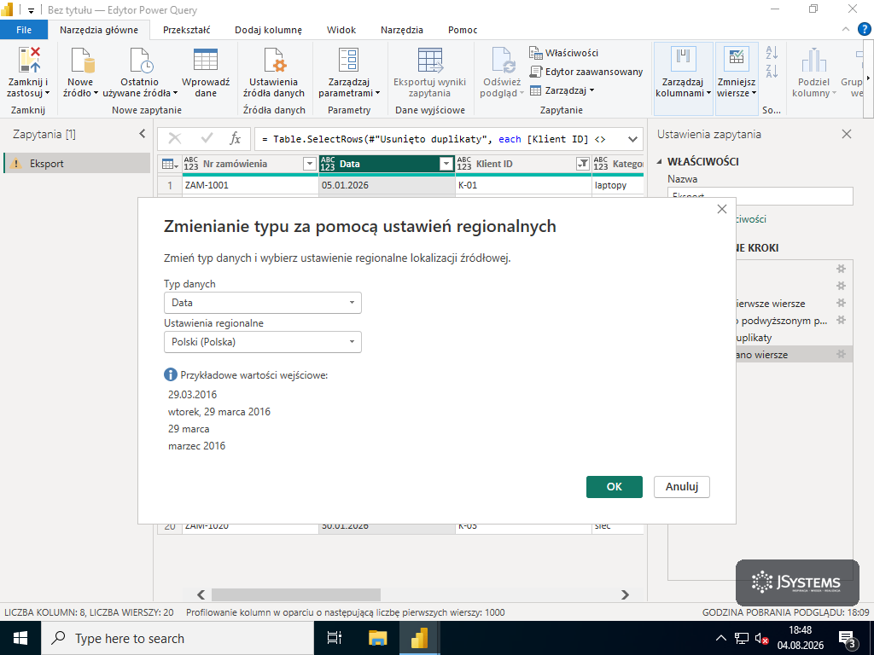Click ABC123 type icon of Nr zamówienia
The image size is (874, 655).
point(190,164)
